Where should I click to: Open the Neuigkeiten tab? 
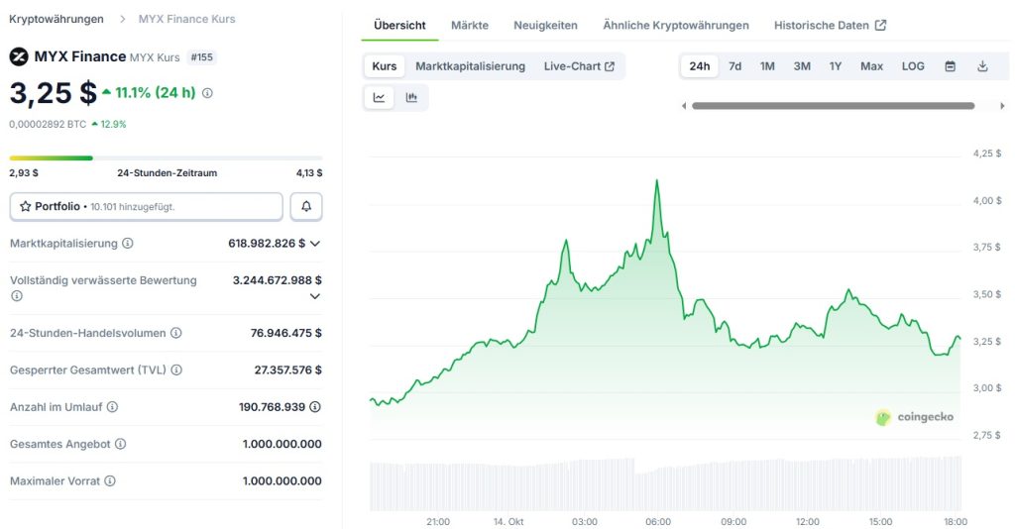tap(545, 25)
